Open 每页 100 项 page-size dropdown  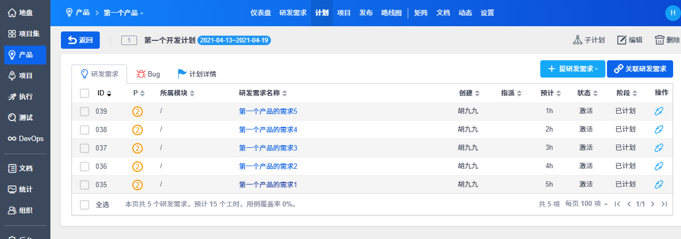(x=586, y=204)
